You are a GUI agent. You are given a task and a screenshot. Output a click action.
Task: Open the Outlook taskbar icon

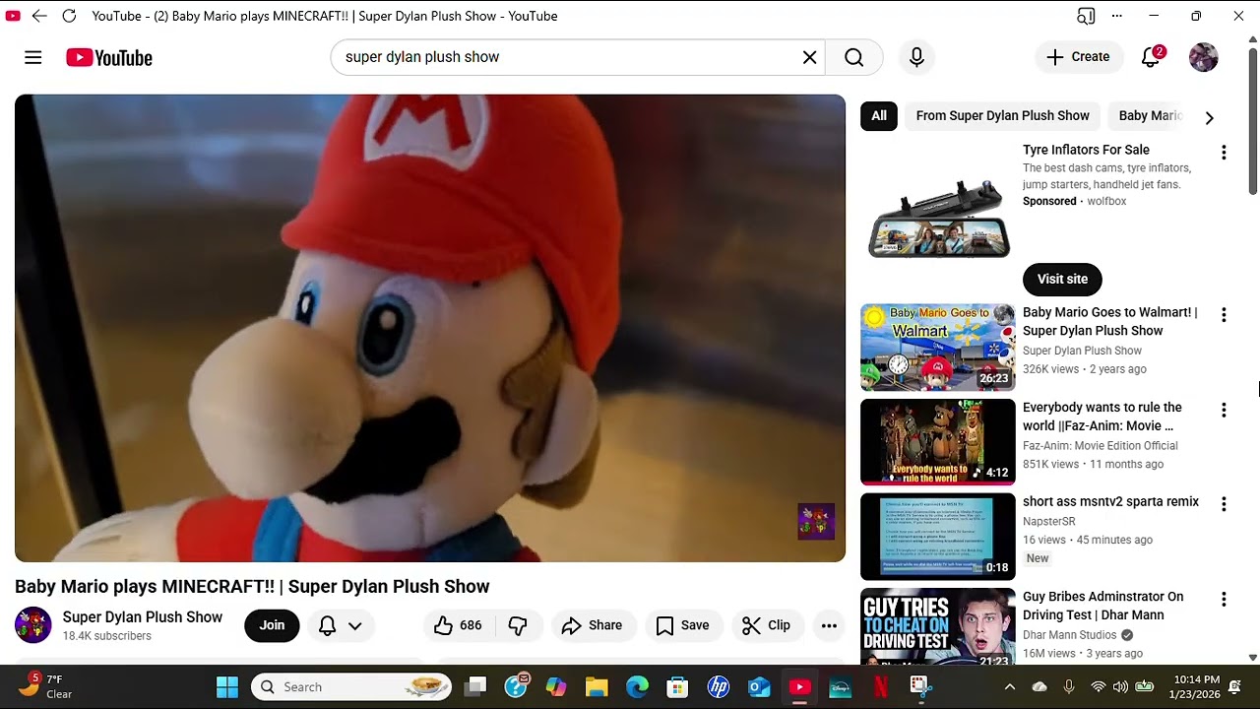click(759, 687)
